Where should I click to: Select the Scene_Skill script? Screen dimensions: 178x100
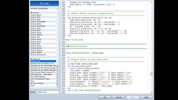[x=43, y=30]
